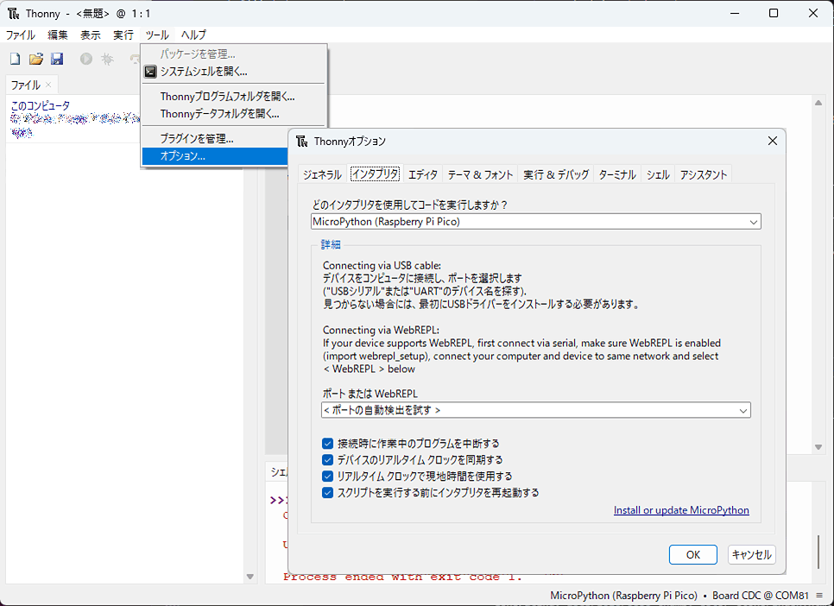834x606 pixels.
Task: Click the Save floppy disk icon
Action: point(57,59)
